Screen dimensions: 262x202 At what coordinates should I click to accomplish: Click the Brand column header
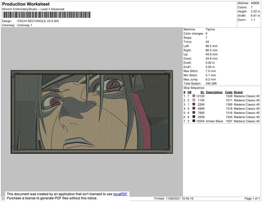238,92
